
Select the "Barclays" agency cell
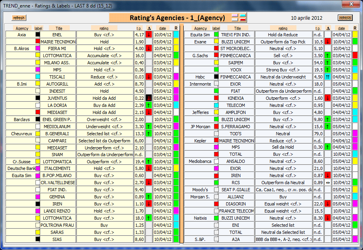(x=22, y=119)
